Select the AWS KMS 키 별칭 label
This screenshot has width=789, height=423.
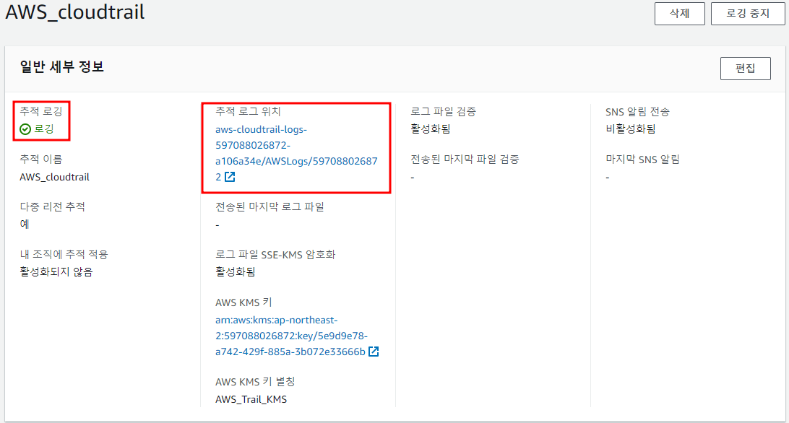pos(255,382)
